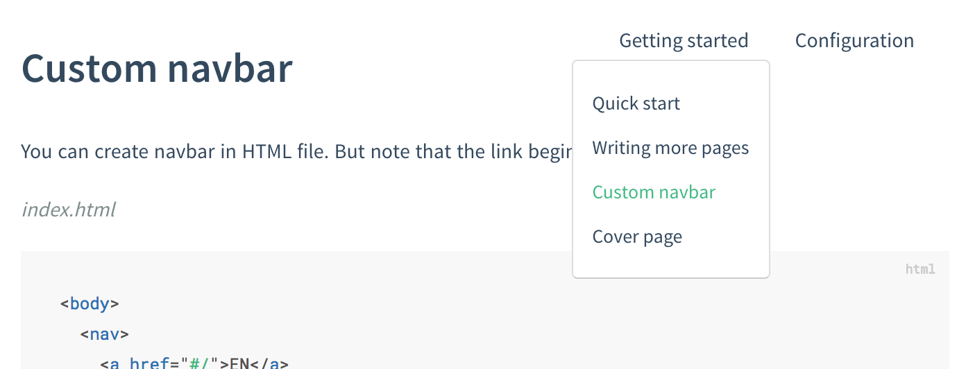
Task: Select Quick start from the dropdown
Action: pos(636,104)
